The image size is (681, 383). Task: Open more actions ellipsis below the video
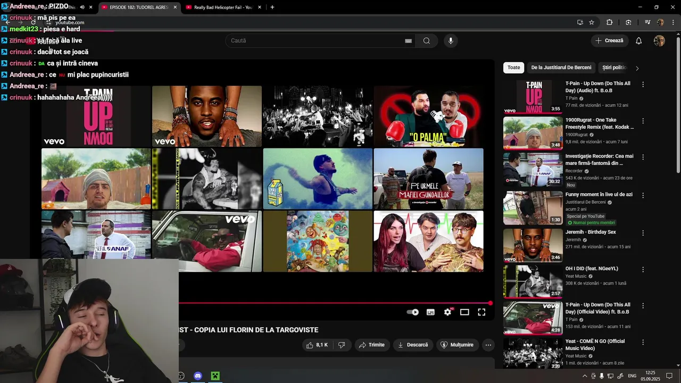point(488,345)
